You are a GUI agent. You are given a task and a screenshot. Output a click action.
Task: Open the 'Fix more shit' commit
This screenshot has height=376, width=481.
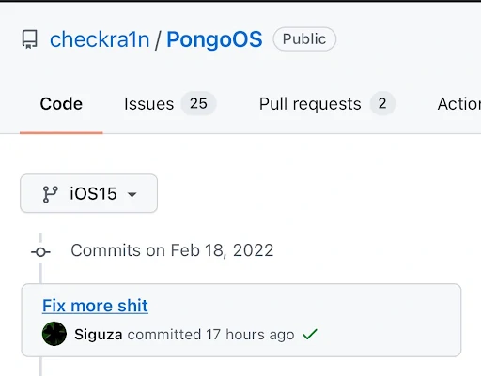[x=95, y=306]
